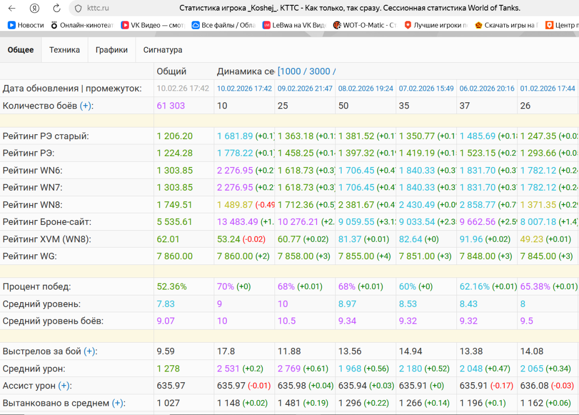
Task: Select the Сигнатура tab
Action: (163, 50)
